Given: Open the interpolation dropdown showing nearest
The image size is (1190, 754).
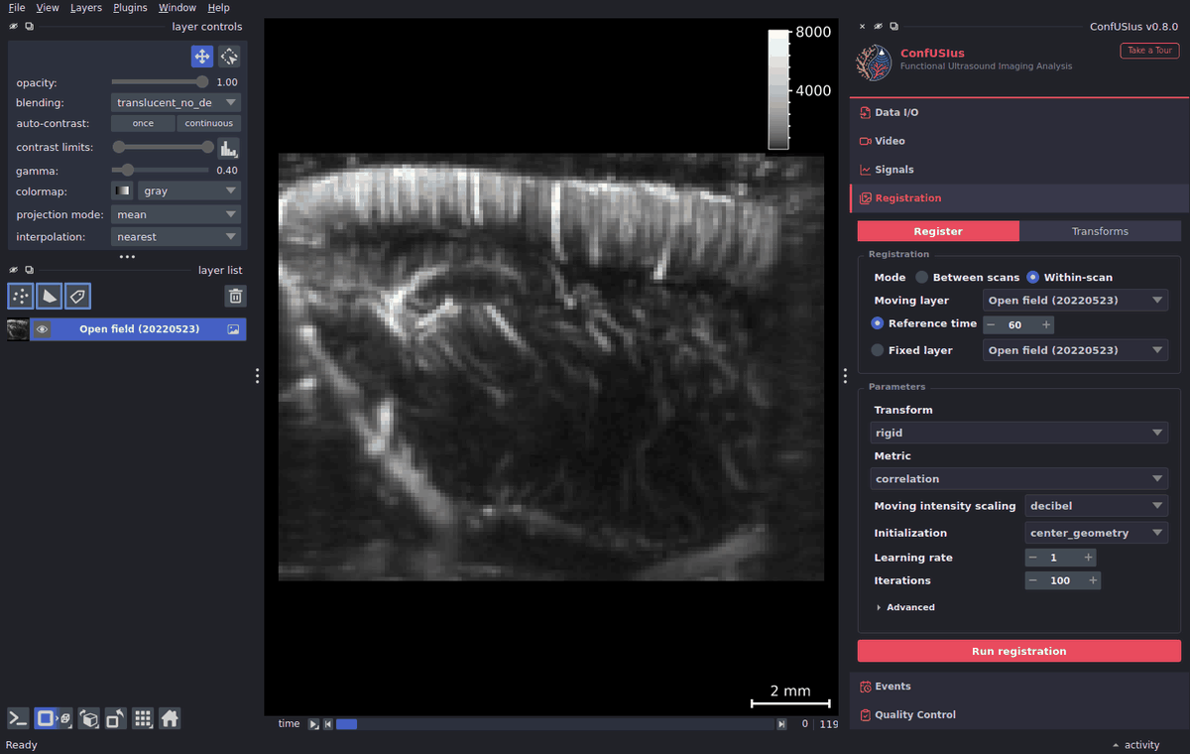Looking at the screenshot, I should click(176, 237).
